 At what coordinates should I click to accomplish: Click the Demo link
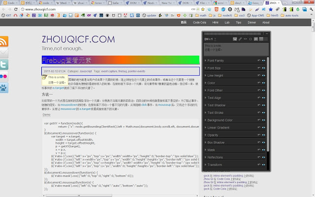pyautogui.click(x=46, y=115)
